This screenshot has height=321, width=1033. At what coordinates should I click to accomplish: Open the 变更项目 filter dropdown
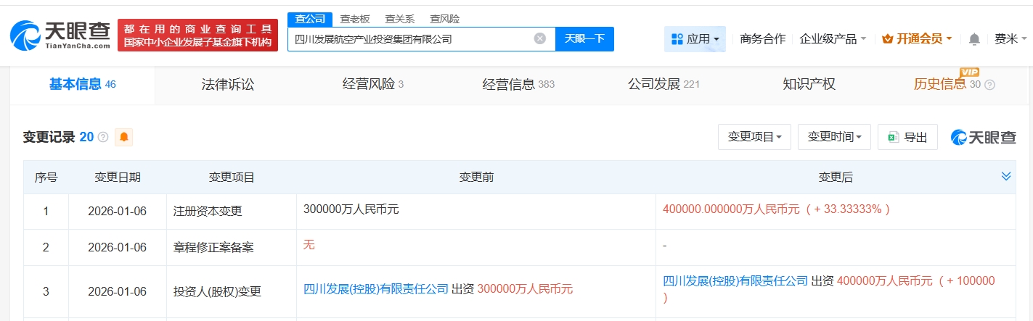[x=754, y=137]
